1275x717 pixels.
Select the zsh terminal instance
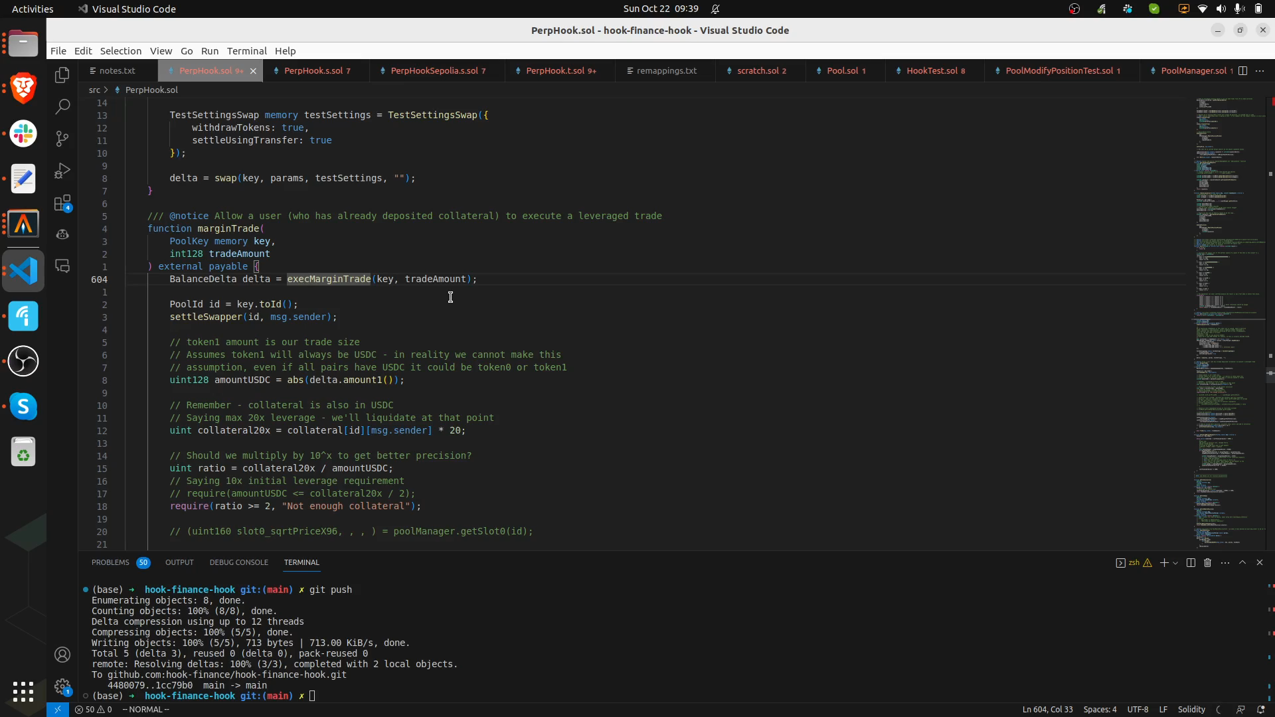coord(1133,563)
